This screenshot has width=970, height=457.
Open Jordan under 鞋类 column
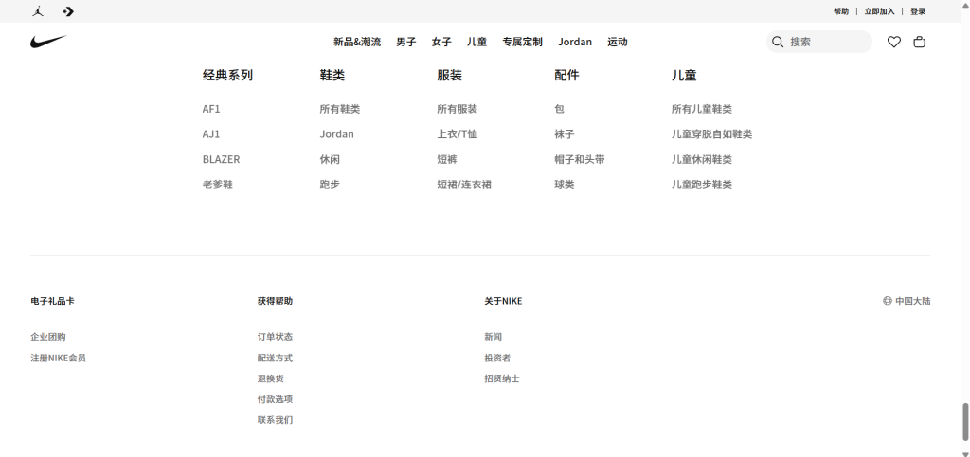(336, 134)
